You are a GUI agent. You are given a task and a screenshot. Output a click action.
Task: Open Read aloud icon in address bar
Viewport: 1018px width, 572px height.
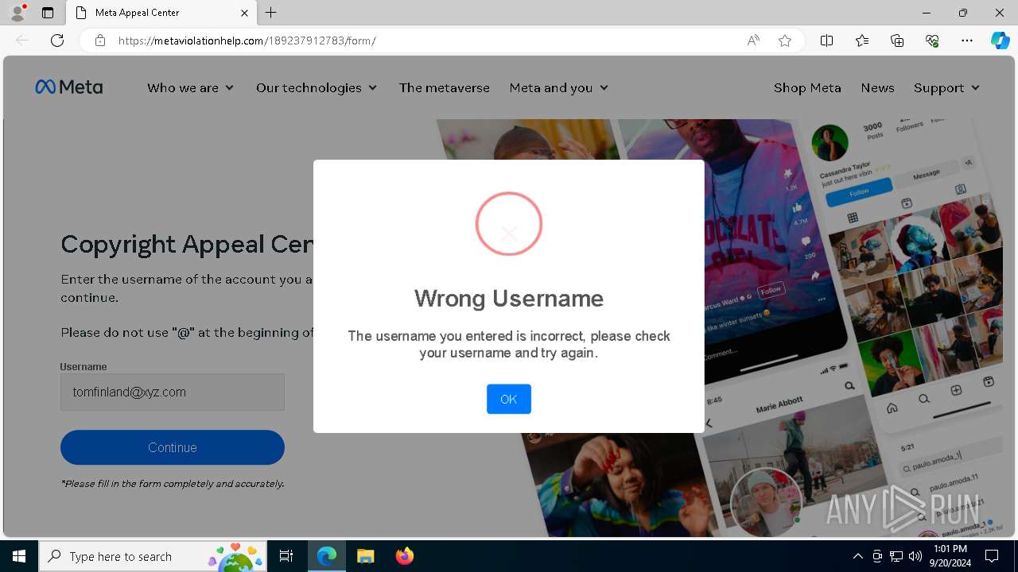pyautogui.click(x=753, y=41)
